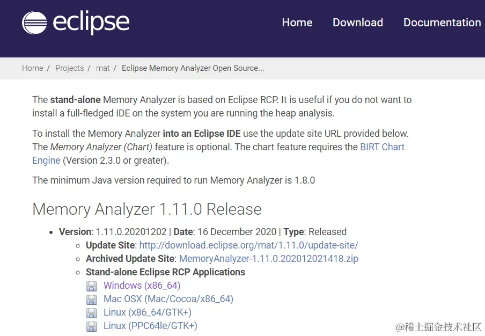
Task: Click the floppy icon beside Windows (x86_64)
Action: (91, 286)
